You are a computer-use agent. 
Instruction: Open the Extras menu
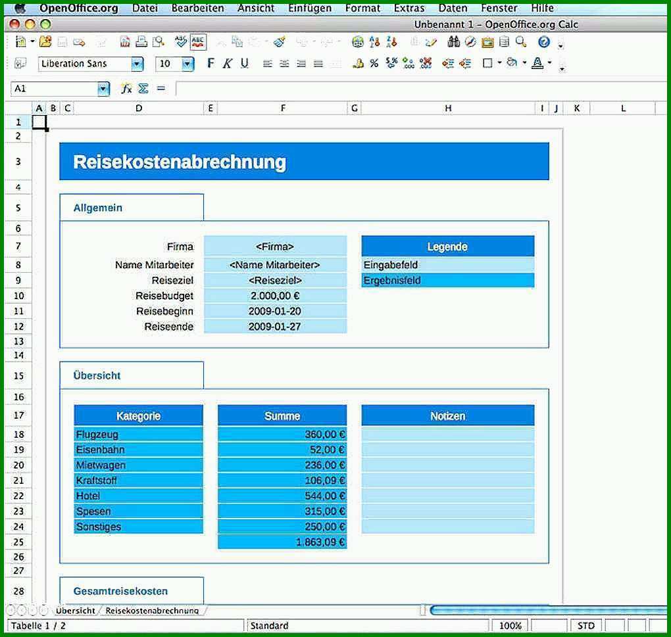click(409, 8)
